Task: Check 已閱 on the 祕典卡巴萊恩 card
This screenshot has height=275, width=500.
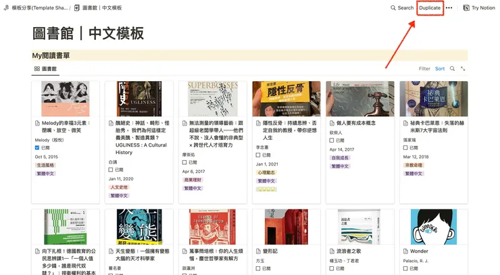Action: (x=405, y=148)
